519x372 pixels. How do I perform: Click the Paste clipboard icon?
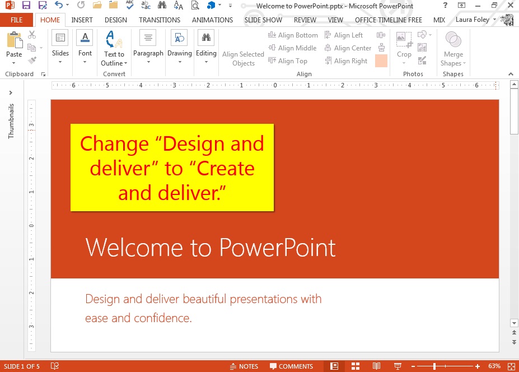14,40
